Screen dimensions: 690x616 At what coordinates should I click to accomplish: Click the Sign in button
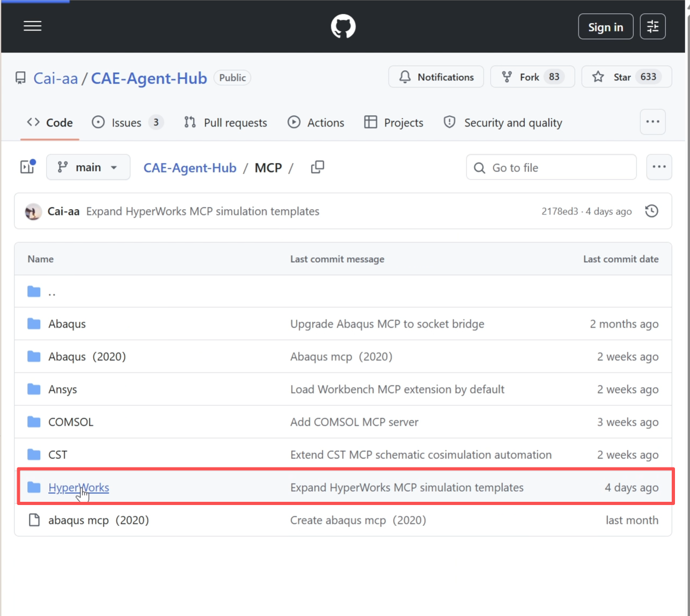(x=605, y=27)
